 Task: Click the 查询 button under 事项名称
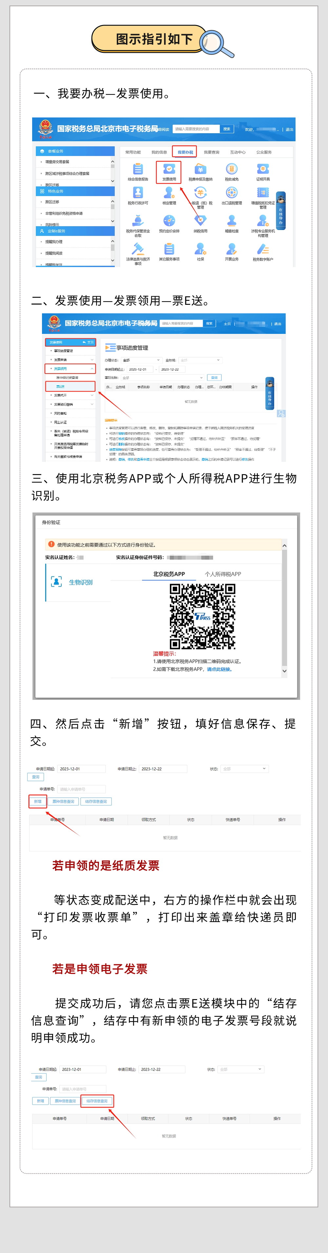pos(214,377)
